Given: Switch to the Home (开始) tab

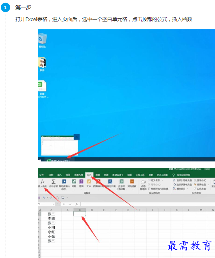Looking at the screenshot, I should coord(51,175).
